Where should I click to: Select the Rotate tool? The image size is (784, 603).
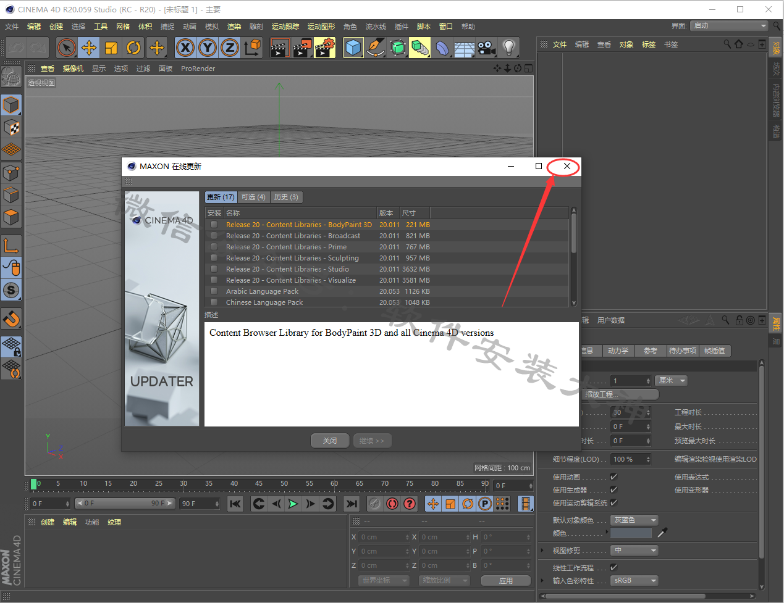pyautogui.click(x=133, y=48)
